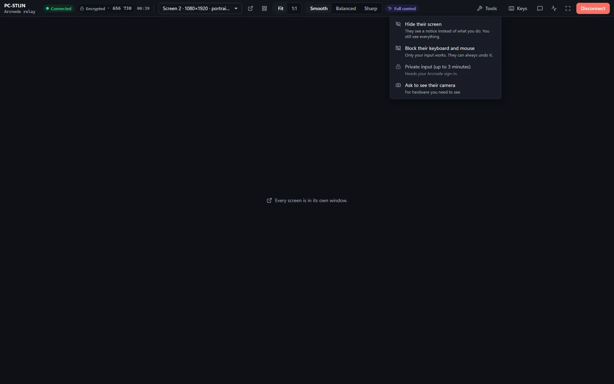Click the wrench icon on Tools

click(x=480, y=9)
